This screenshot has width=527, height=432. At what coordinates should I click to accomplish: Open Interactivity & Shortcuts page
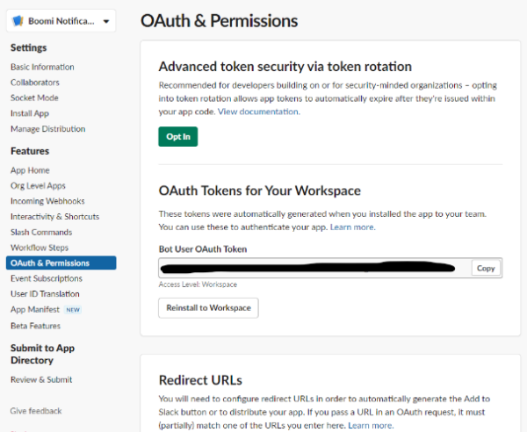point(54,216)
